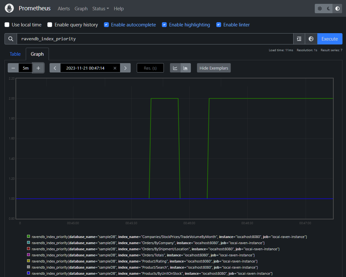Enable query history checkbox
This screenshot has height=277, width=346.
(50, 25)
